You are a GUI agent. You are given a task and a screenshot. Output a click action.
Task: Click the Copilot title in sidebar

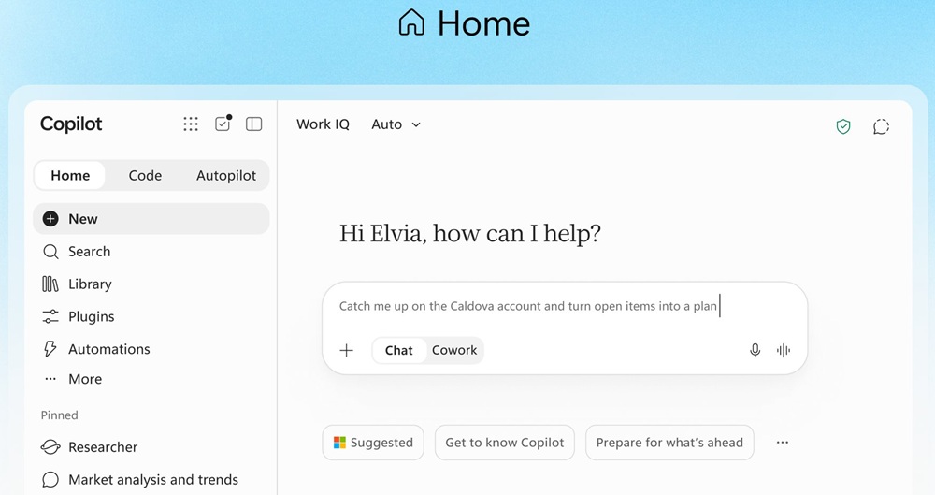(71, 124)
